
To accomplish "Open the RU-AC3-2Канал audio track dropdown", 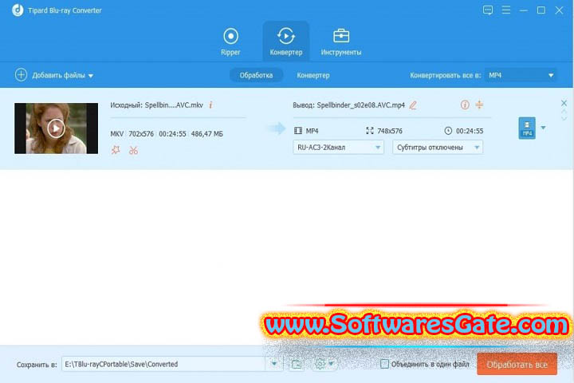I will 338,148.
